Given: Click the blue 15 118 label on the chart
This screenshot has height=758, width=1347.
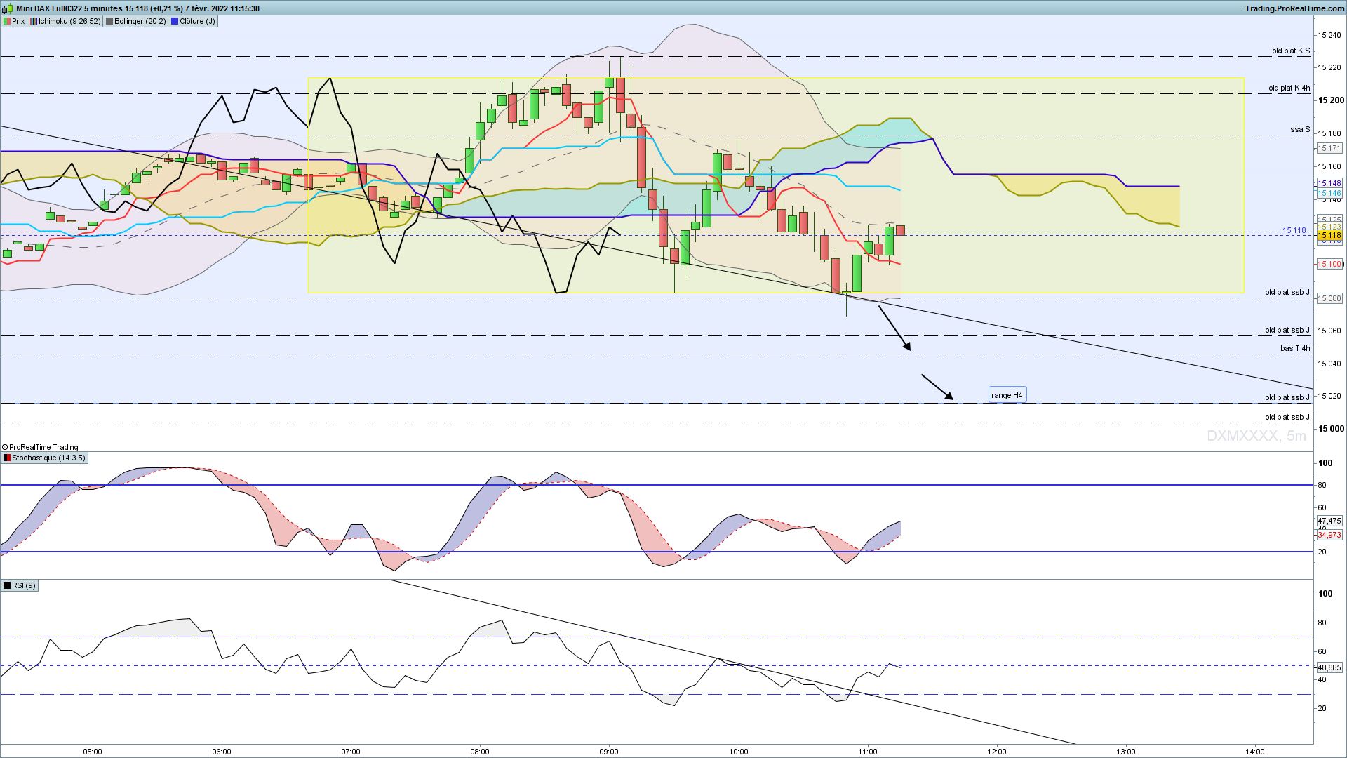Looking at the screenshot, I should tap(1294, 230).
